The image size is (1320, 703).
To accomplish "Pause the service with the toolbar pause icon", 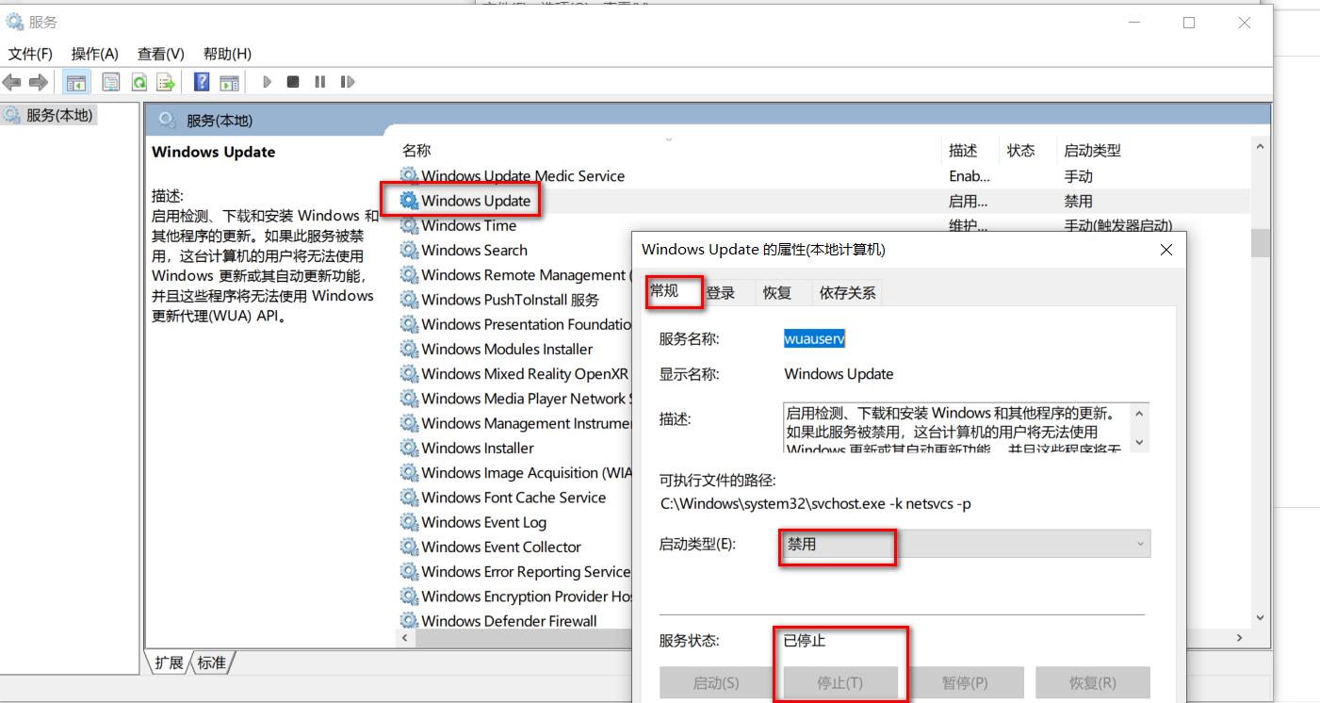I will pos(320,82).
